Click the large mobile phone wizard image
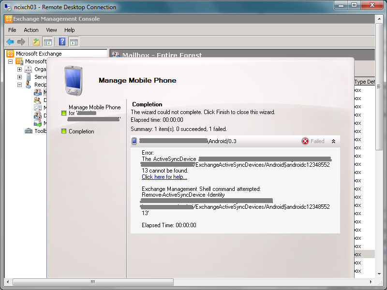The width and height of the screenshot is (387, 290). point(74,81)
